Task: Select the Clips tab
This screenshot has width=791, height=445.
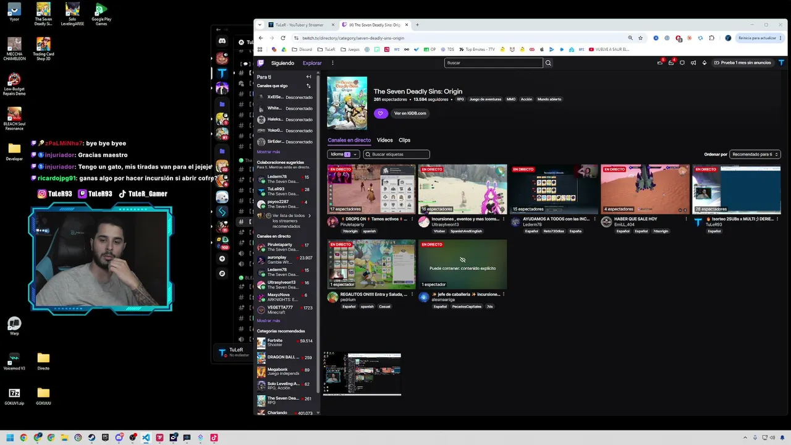Action: click(404, 140)
